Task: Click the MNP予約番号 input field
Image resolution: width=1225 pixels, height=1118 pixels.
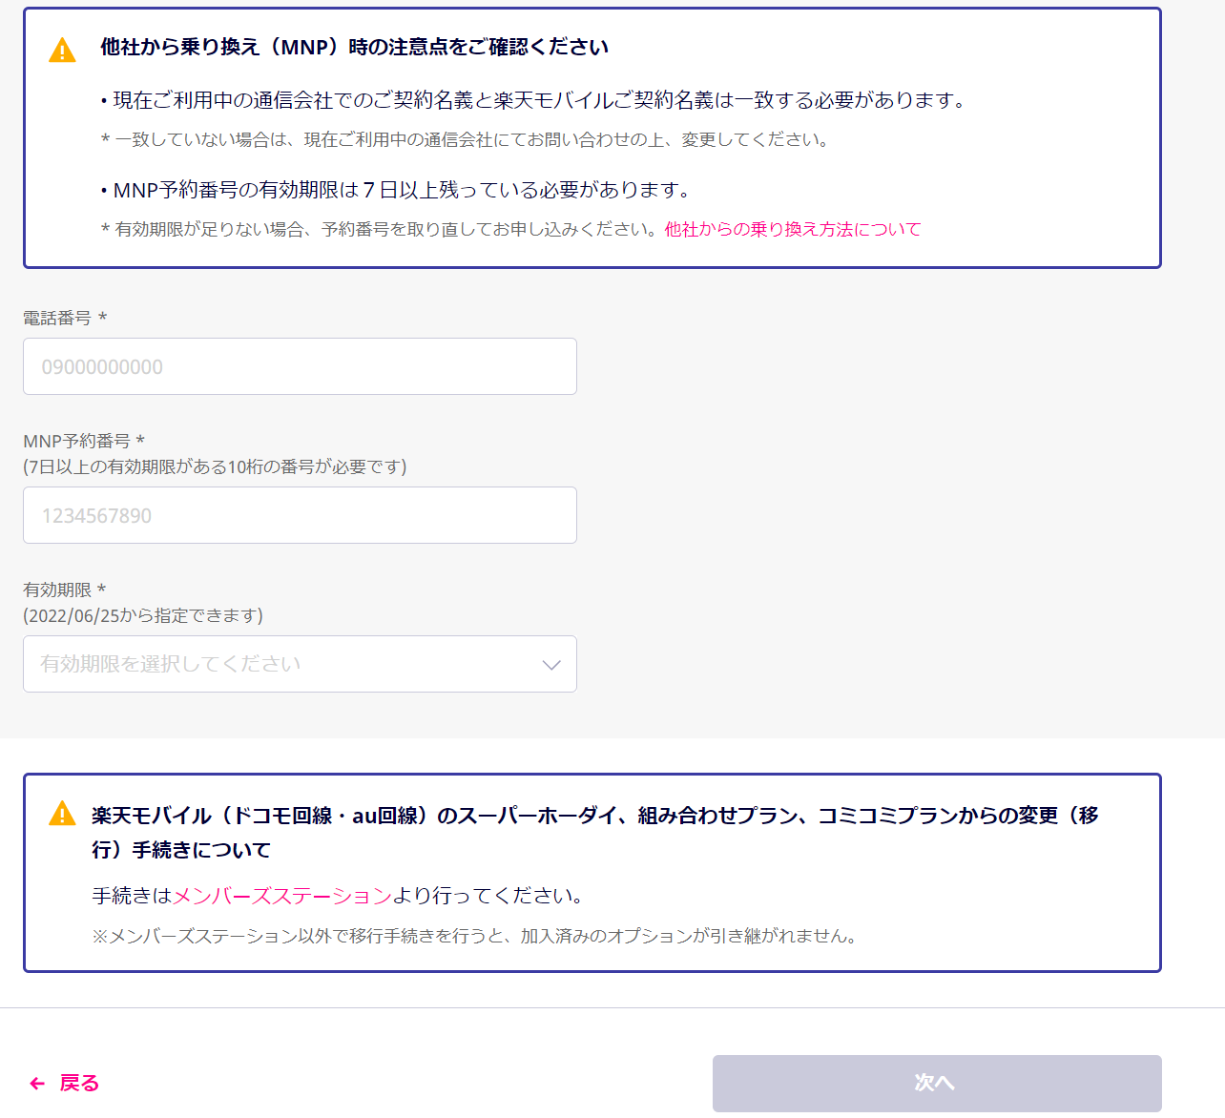Action: pos(300,515)
